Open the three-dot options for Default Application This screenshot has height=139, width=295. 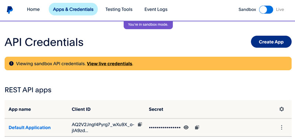click(x=281, y=128)
